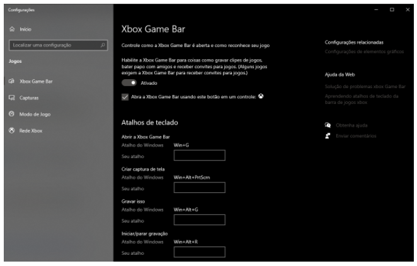
Task: Click the Win+Alt+G shortcut text
Action: [x=186, y=210]
